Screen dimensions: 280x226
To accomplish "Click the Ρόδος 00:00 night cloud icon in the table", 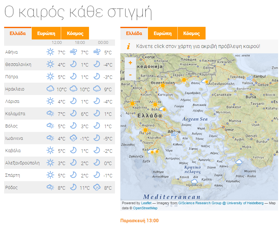I will [x=97, y=188].
